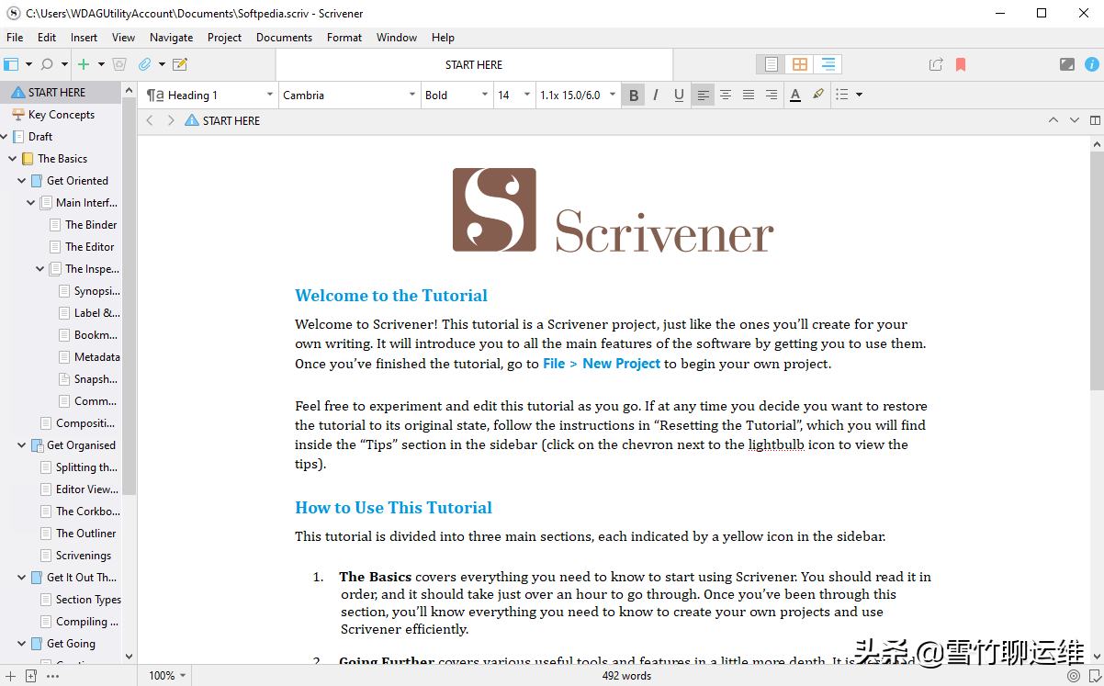Select The Editor document

click(x=90, y=247)
